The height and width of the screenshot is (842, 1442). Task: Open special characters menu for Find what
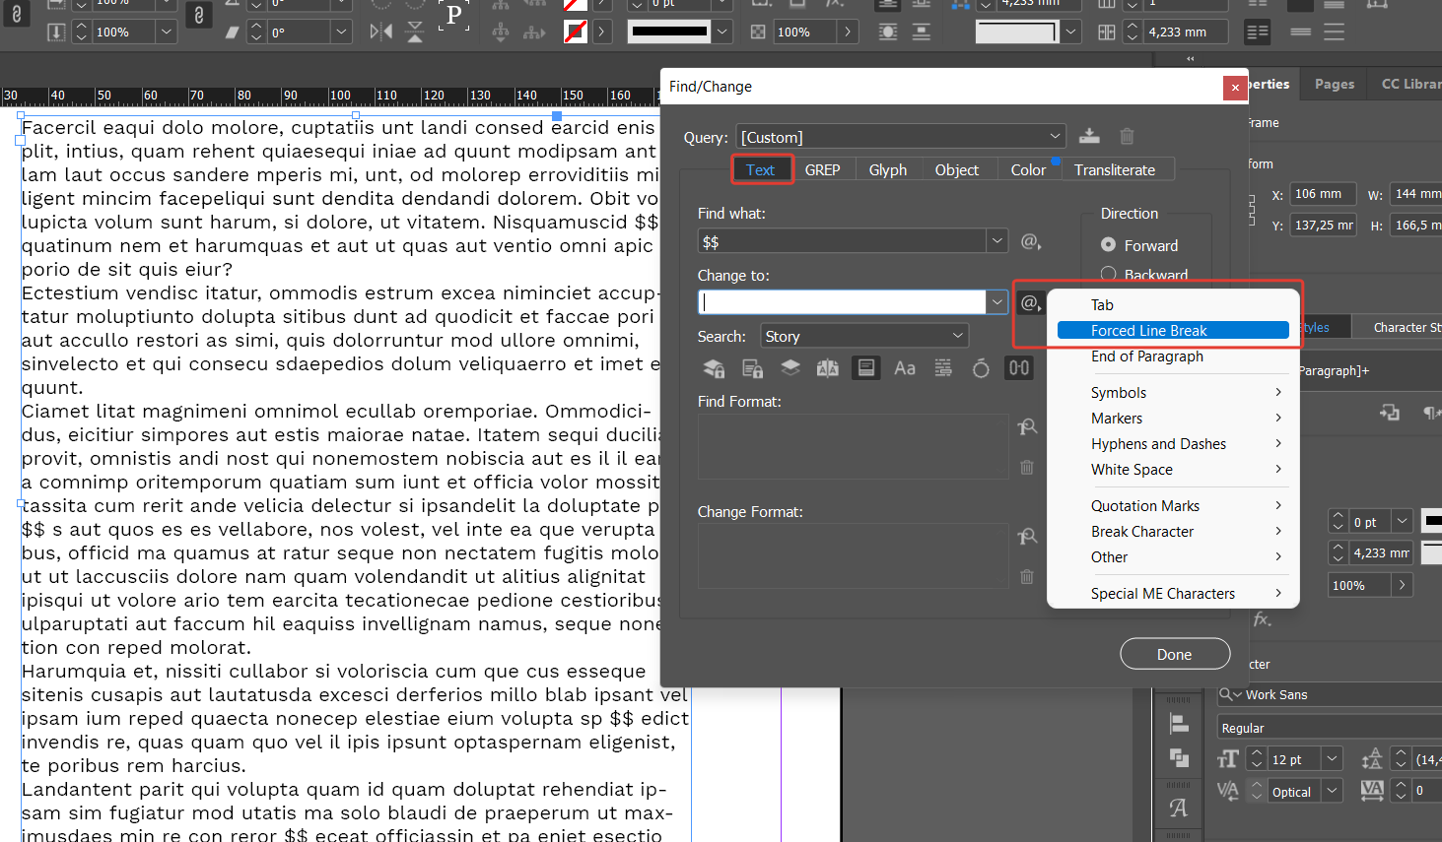pos(1029,241)
